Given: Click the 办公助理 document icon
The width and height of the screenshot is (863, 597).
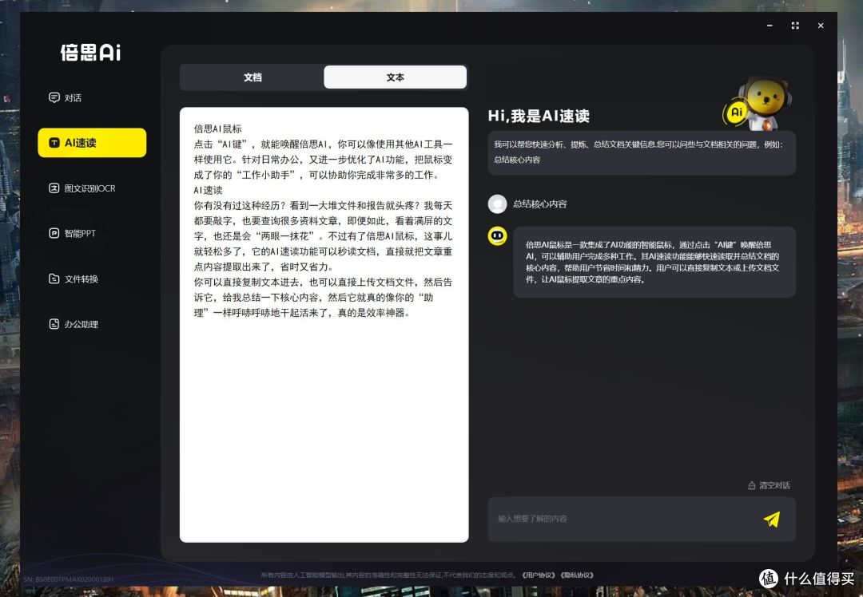Looking at the screenshot, I should (x=54, y=324).
